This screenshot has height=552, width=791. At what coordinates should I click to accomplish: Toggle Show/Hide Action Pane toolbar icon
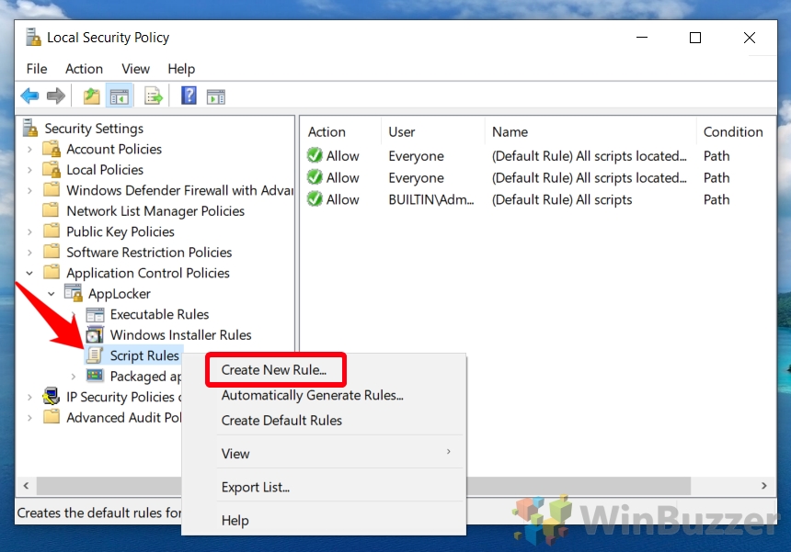[x=216, y=96]
